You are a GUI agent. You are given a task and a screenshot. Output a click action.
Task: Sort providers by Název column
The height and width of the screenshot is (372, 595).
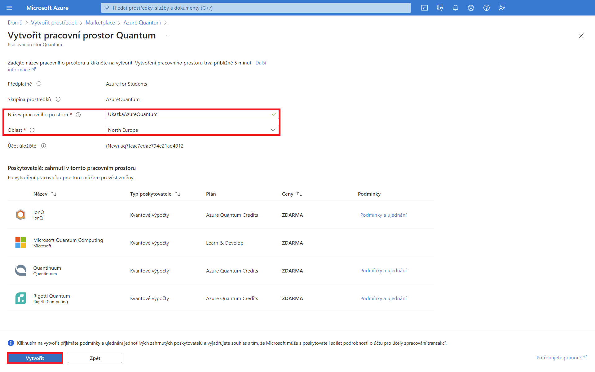coord(54,194)
